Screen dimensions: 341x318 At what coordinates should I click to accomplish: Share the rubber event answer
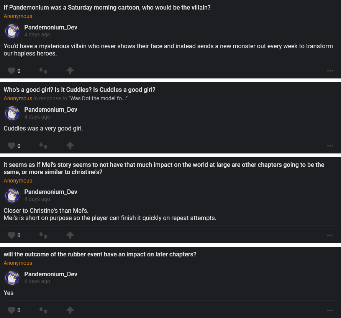tap(70, 310)
